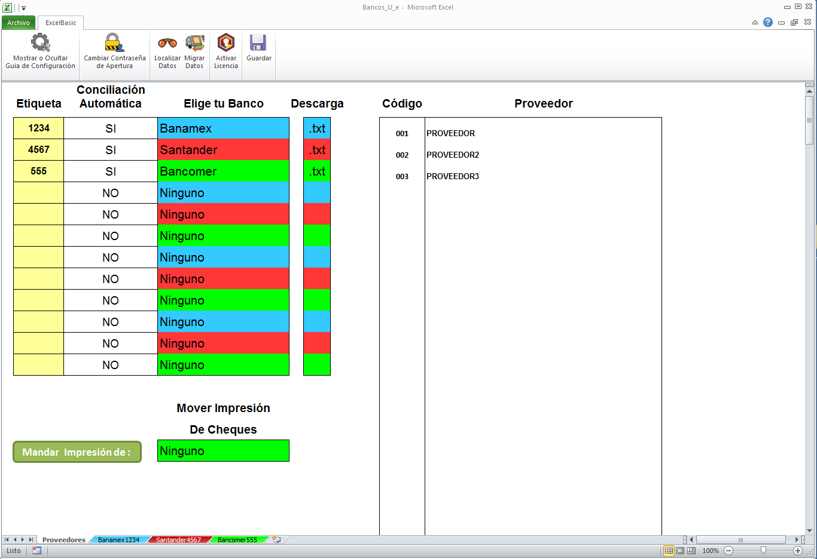Image resolution: width=817 pixels, height=559 pixels.
Task: Click the zoom slider in status bar
Action: tap(763, 551)
